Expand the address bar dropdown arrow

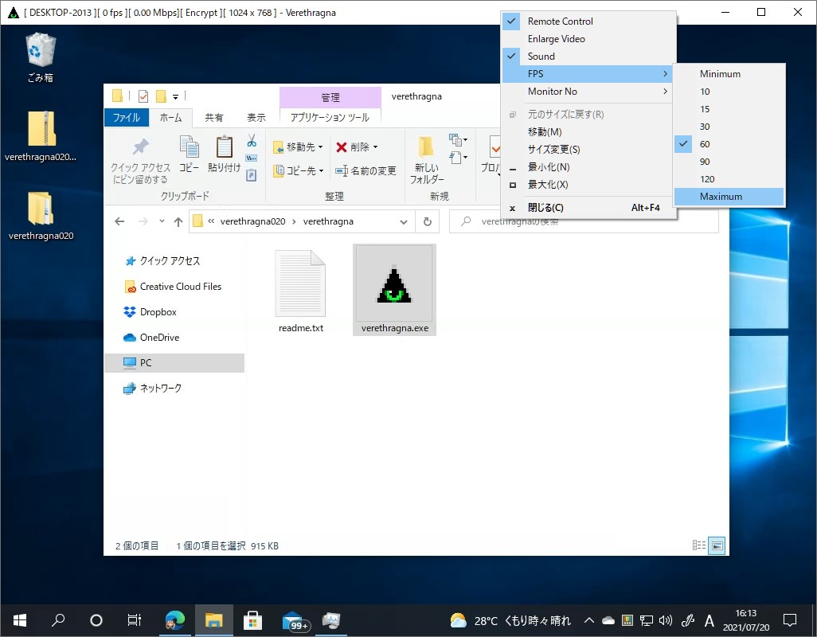(404, 221)
